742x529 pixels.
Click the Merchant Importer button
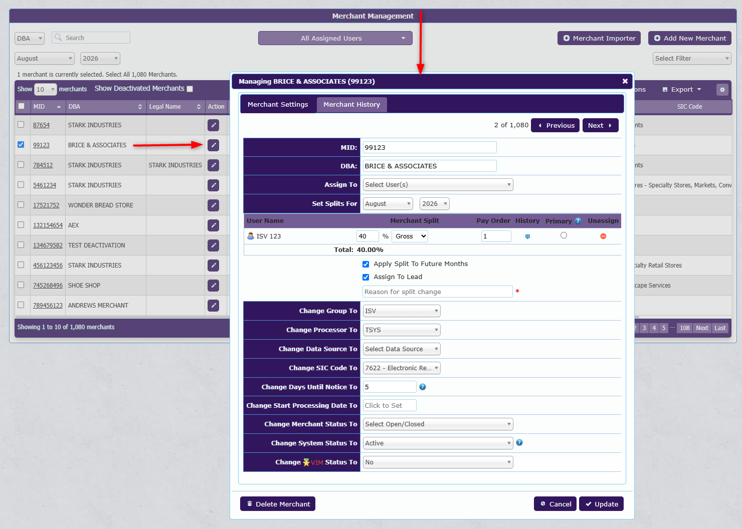point(599,38)
